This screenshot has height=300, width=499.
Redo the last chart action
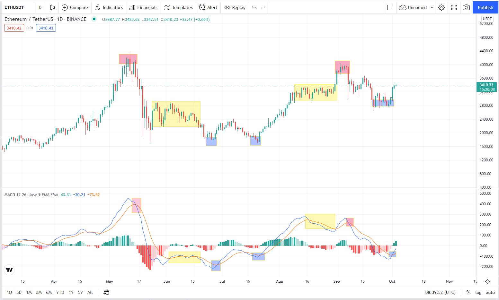click(x=263, y=7)
